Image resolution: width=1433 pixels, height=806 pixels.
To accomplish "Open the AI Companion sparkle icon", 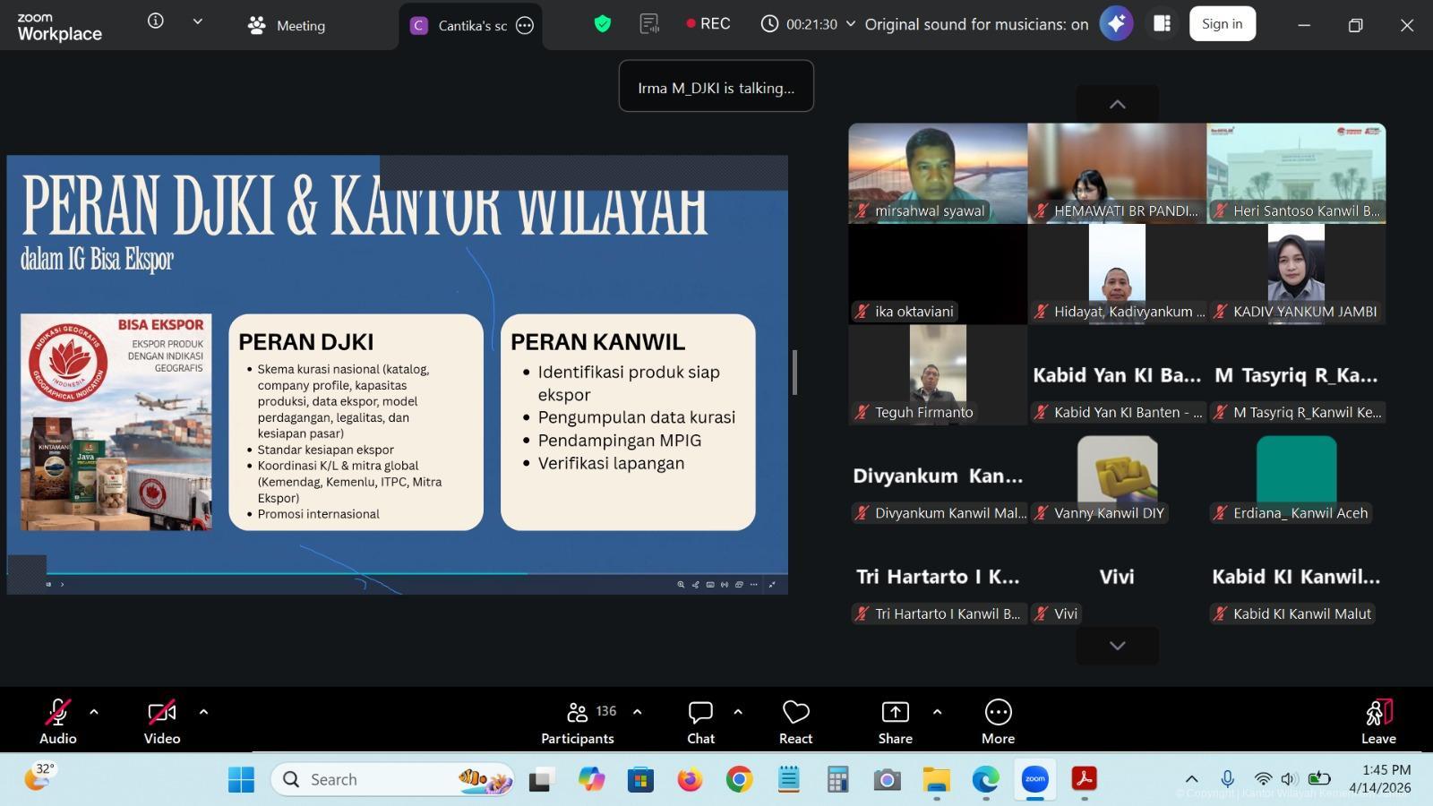I will point(1116,24).
